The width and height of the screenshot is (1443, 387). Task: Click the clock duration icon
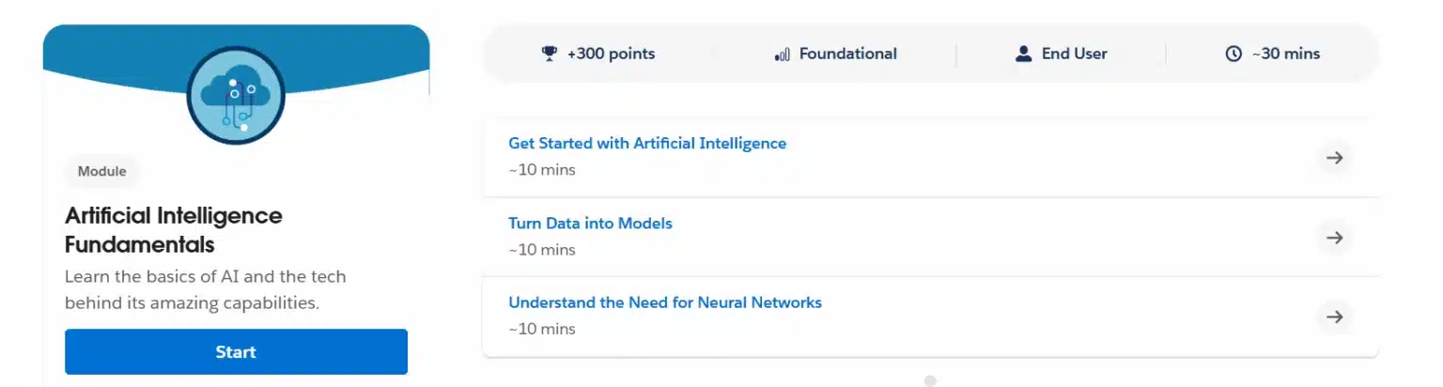coord(1234,54)
